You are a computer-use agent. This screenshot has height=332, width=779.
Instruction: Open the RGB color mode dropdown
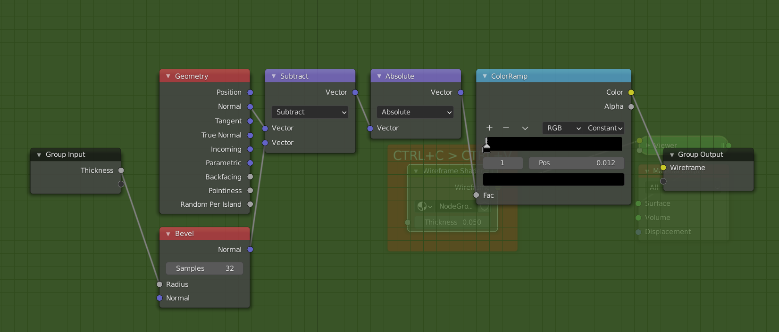pos(563,128)
